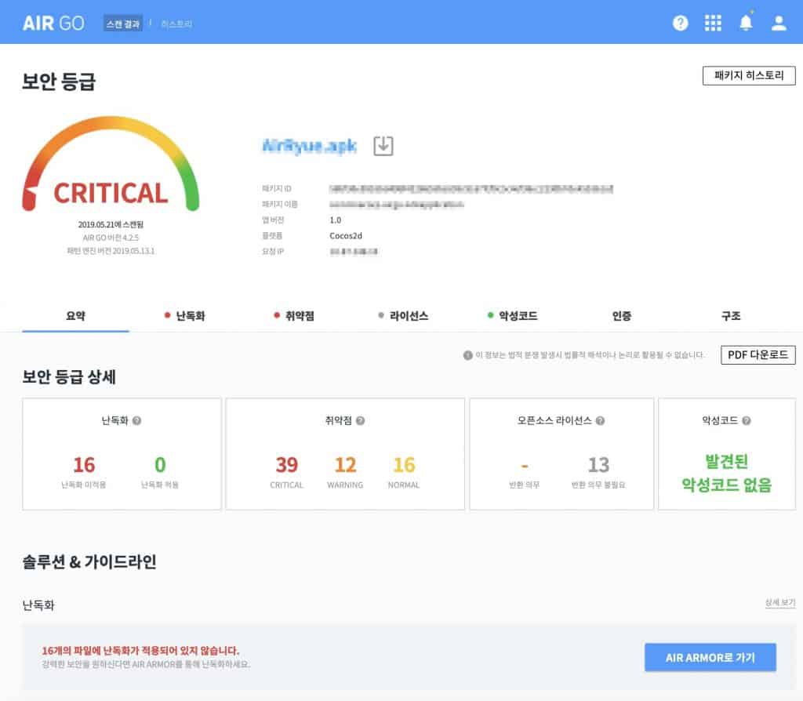Open the apps grid menu icon
Screen dimensions: 803x701
tap(713, 23)
